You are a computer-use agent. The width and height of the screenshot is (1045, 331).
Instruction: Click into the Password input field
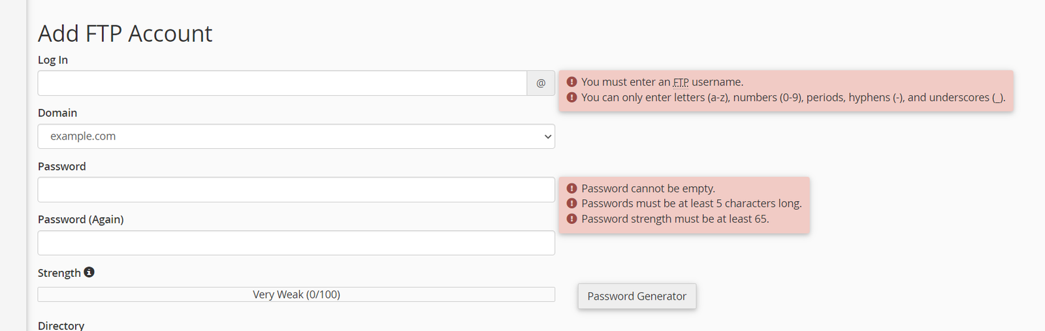point(297,189)
